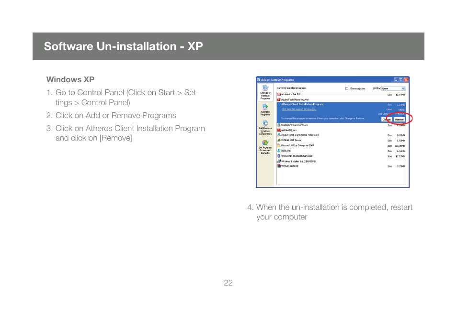Screen dimensions: 457x318
Task: Click the getPlus(R)_ocx program icon
Action: pyautogui.click(x=279, y=130)
